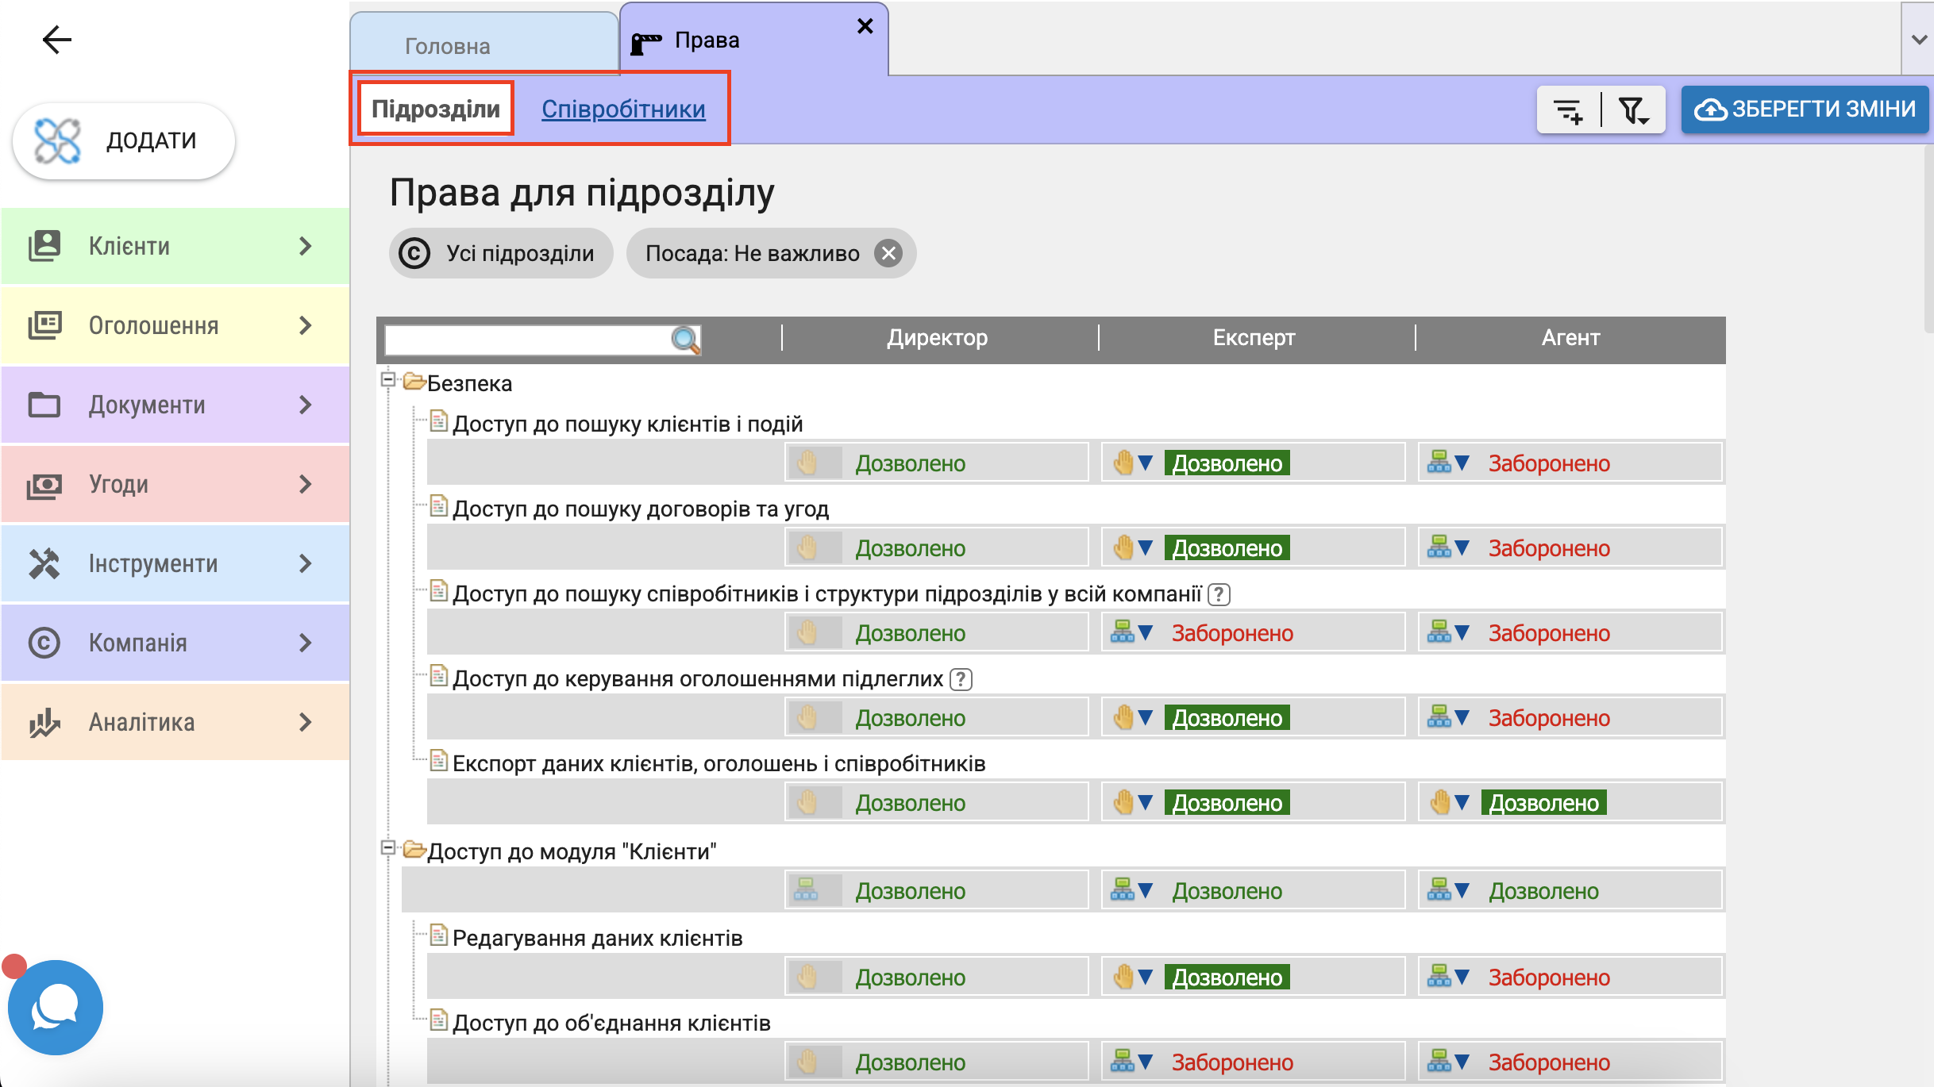Click the Клієнти contacts icon
1934x1087 pixels.
[x=44, y=246]
